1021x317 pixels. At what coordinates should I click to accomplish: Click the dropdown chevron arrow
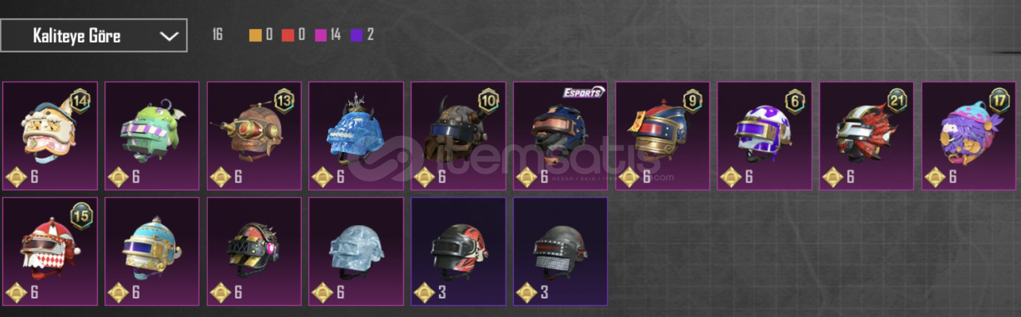(169, 37)
